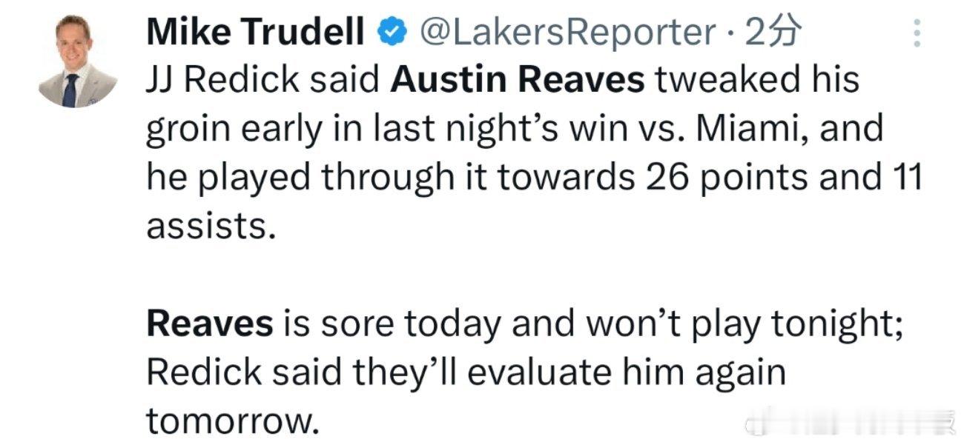
Task: Open Mike Trudell's profile avatar photo
Action: (77, 61)
